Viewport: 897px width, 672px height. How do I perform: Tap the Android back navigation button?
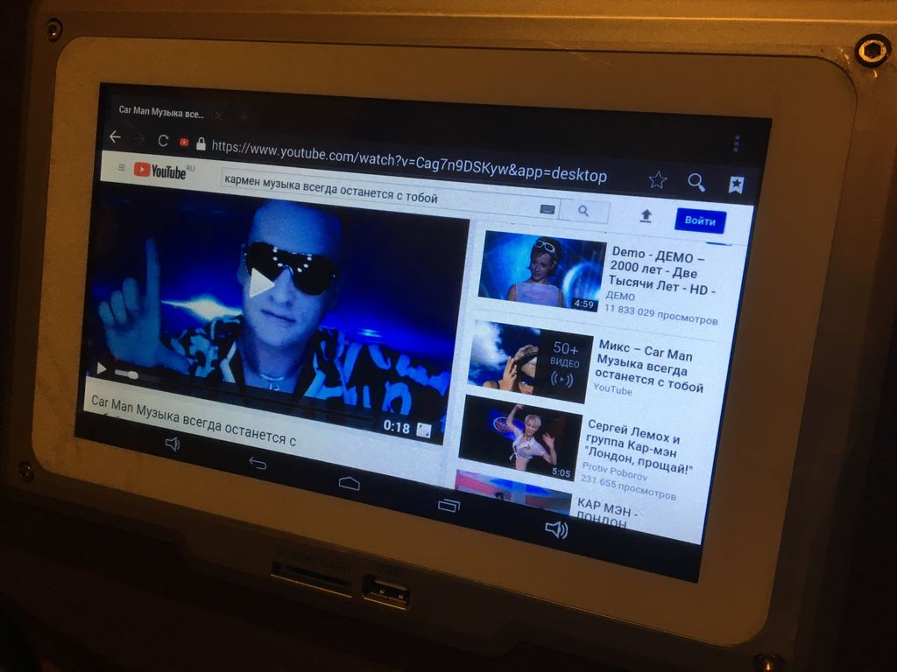point(258,462)
